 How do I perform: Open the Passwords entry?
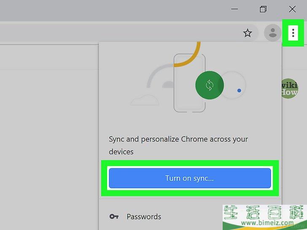(190, 217)
